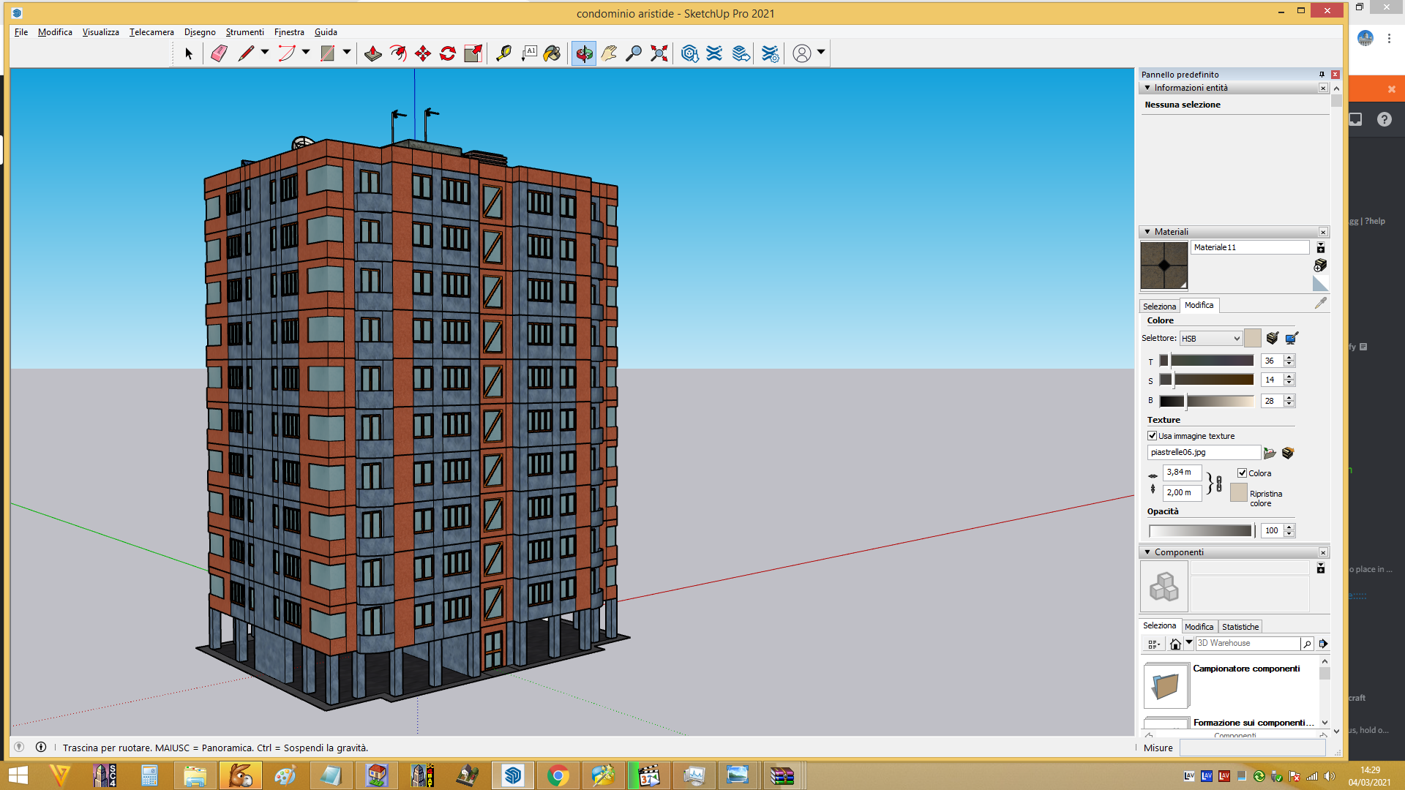The height and width of the screenshot is (790, 1405).
Task: Adjust the B brightness slider
Action: tap(1207, 401)
